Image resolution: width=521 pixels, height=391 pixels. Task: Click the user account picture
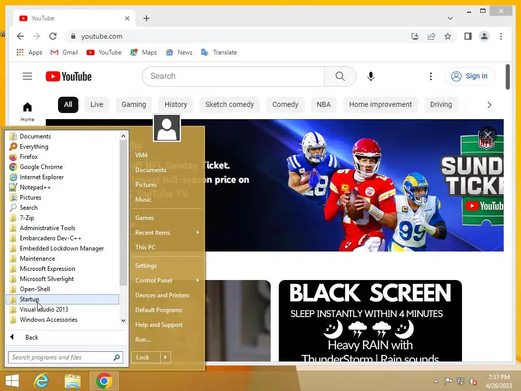pyautogui.click(x=167, y=128)
